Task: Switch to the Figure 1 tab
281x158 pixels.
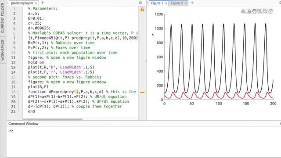Action: 157,3
